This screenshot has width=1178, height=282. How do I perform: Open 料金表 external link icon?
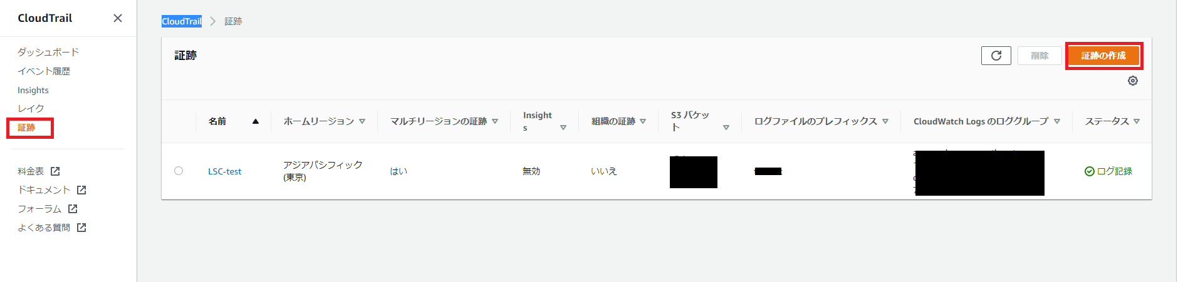point(55,171)
